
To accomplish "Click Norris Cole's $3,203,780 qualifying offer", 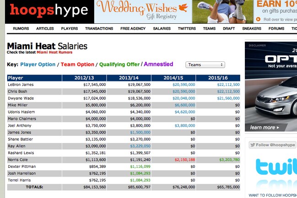I will tap(229, 160).
